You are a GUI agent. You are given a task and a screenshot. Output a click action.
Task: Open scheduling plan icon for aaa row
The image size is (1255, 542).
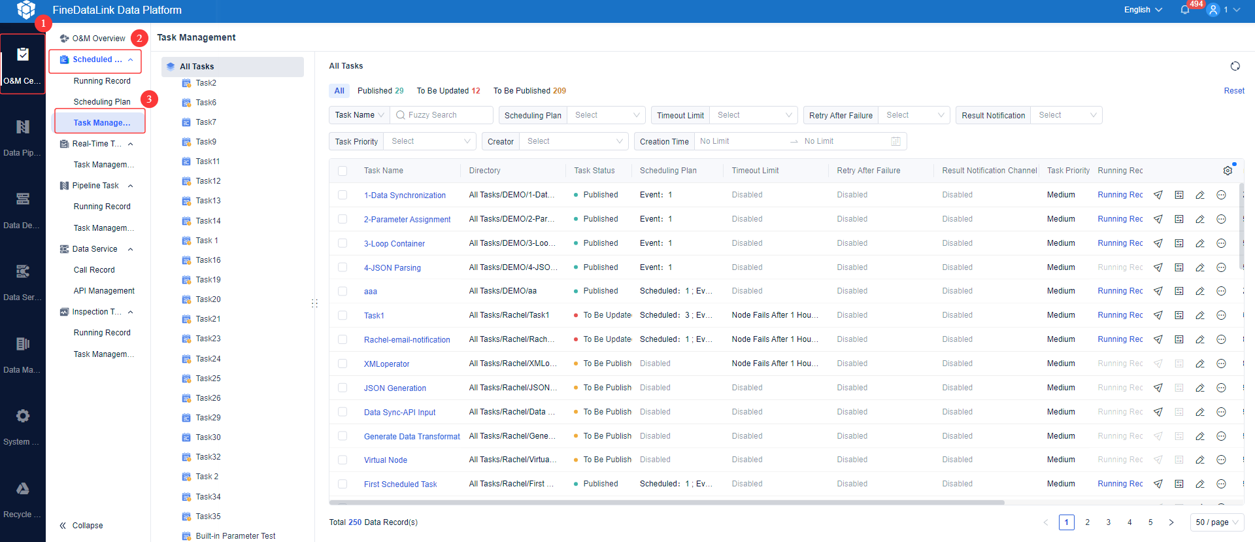(x=1179, y=291)
